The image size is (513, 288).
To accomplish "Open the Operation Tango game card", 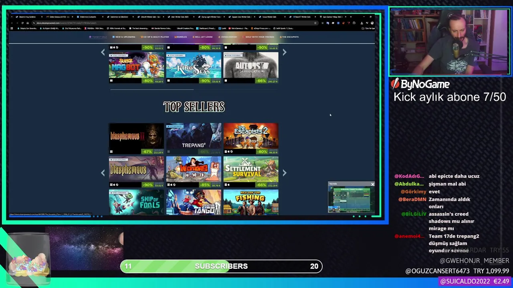I will pos(194,202).
